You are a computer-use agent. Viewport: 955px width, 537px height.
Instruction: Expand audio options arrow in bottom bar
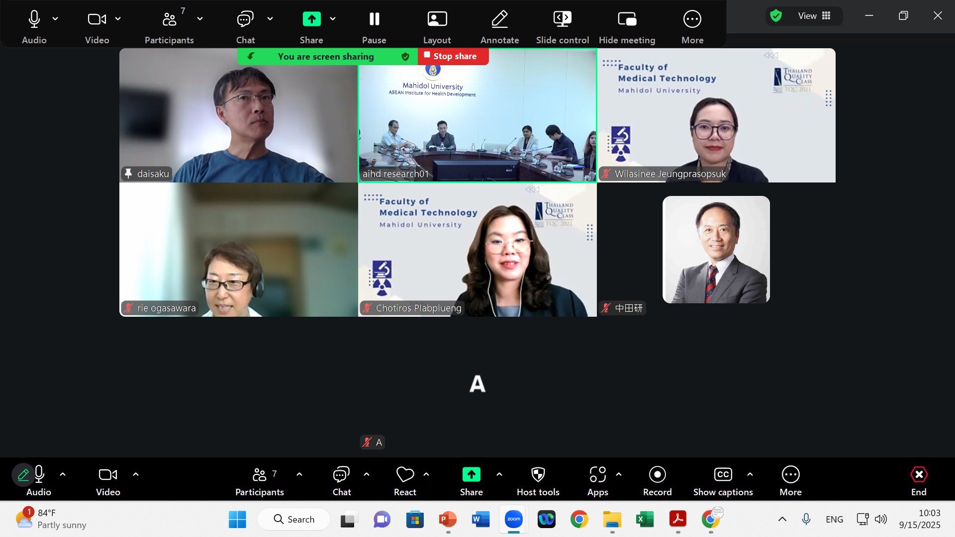pos(63,474)
